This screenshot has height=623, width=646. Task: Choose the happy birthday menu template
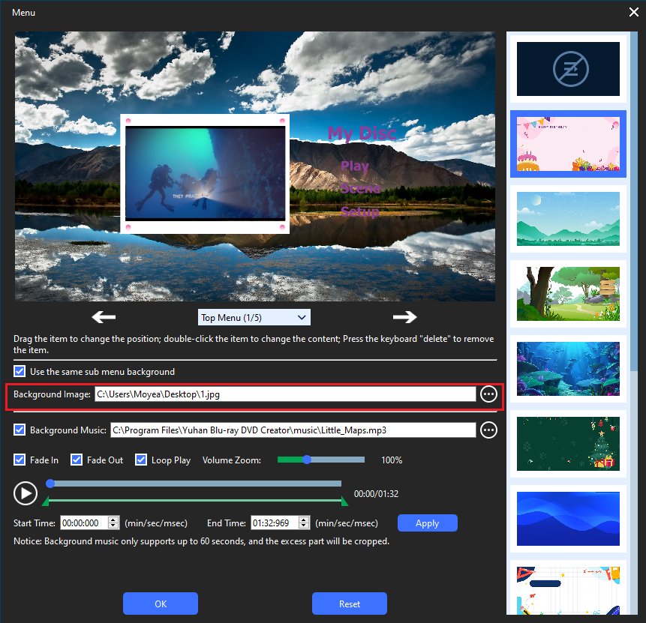click(568, 144)
